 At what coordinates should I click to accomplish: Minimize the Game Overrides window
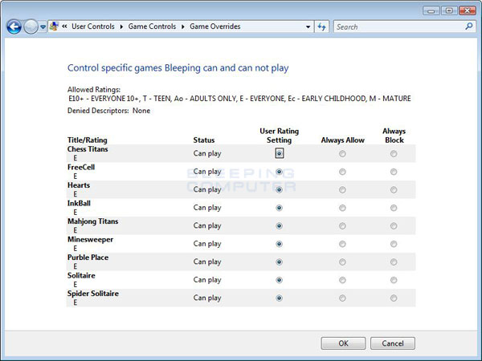[431, 10]
